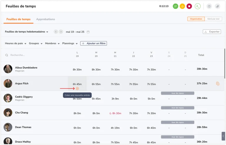Click Albus Dumbledore's total 39h 30m
The height and width of the screenshot is (145, 226).
coord(202,69)
